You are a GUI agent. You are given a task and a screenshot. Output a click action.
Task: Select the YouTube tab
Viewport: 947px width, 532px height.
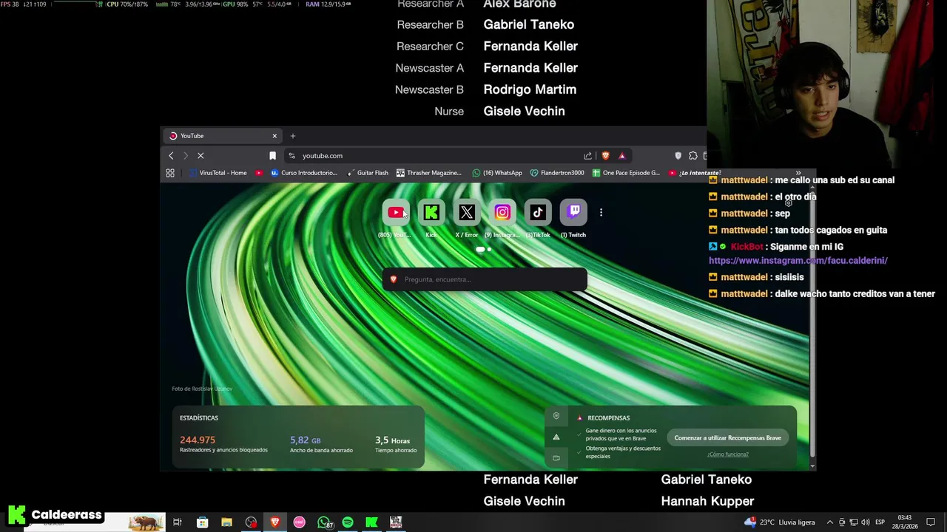(x=222, y=136)
